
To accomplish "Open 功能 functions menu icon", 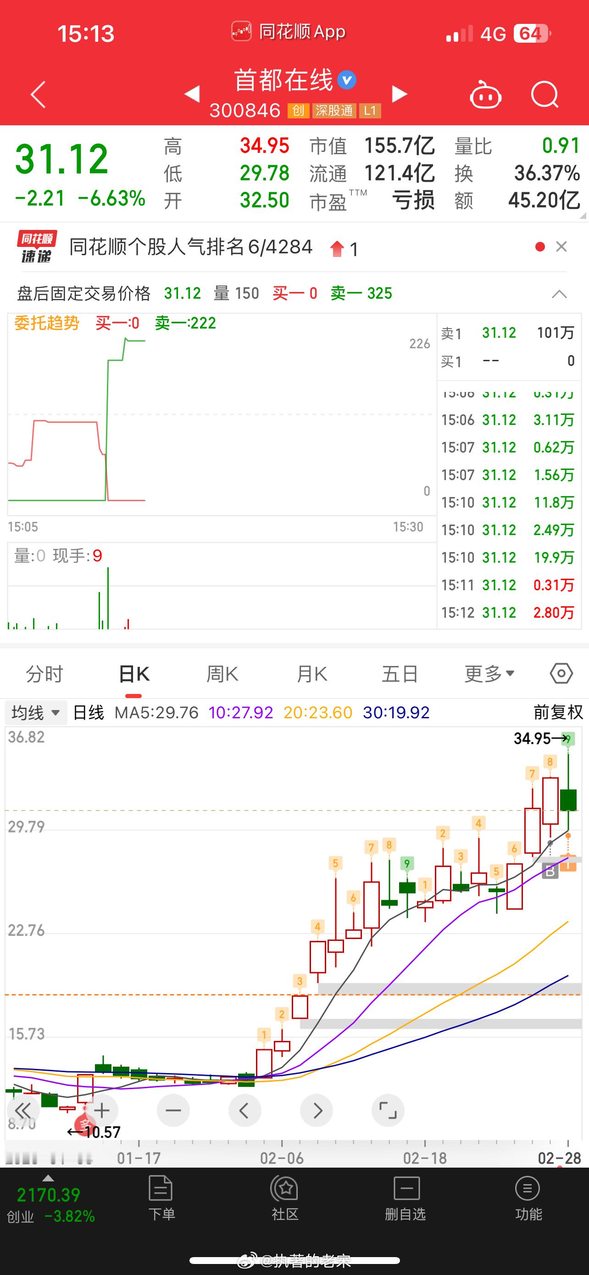I will 528,1198.
